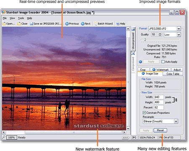Go to the Previous image
189x151 pixels.
(x=72, y=23)
